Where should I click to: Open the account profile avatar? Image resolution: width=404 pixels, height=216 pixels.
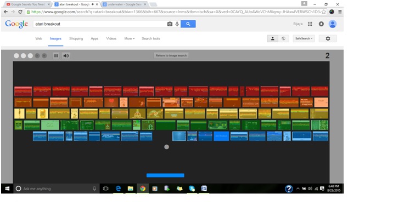[x=333, y=24]
